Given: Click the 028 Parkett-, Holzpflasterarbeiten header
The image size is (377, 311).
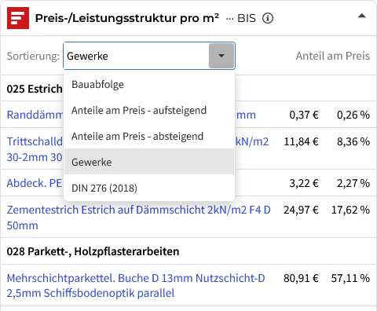Looking at the screenshot, I should tap(93, 251).
